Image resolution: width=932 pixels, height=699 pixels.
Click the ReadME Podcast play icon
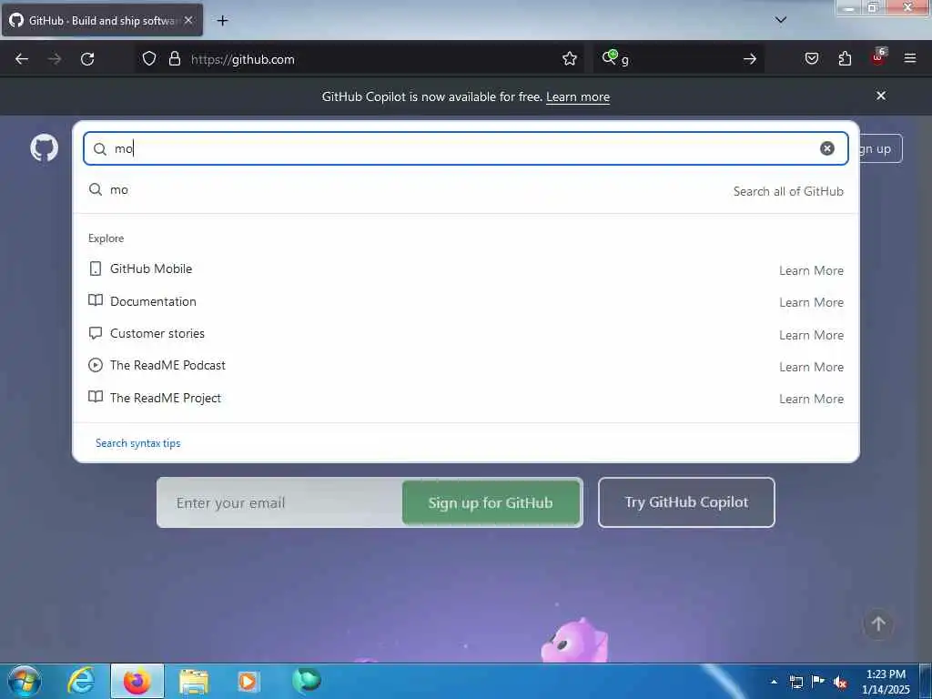pos(95,365)
